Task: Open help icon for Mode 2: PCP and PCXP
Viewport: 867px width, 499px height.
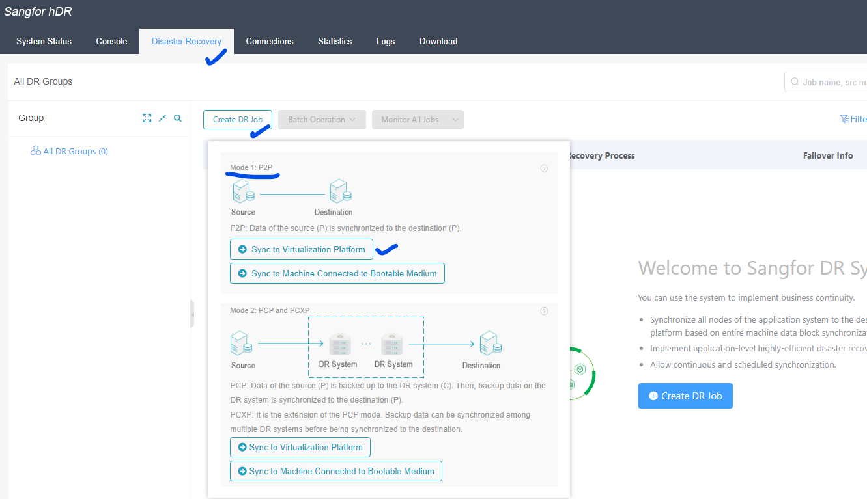Action: point(544,311)
